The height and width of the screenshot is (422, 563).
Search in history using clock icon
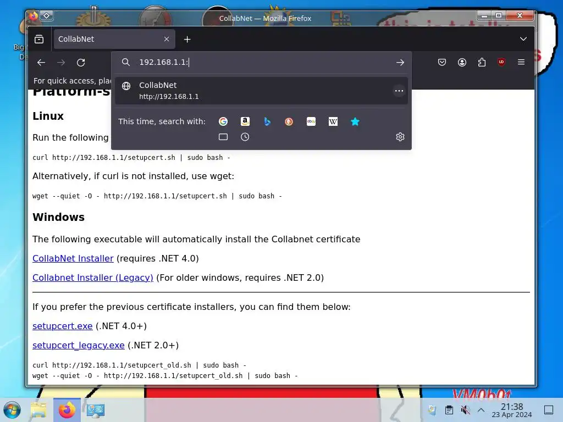tap(245, 137)
